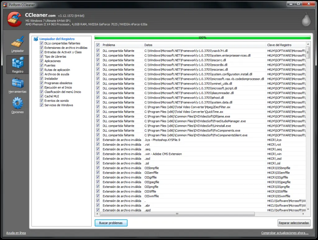Uncheck Rutas de aplicación
Viewport: 318px width, 240px height.
[42, 70]
